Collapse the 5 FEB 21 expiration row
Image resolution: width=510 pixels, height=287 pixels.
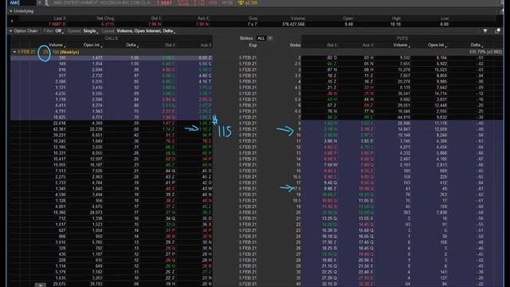(x=14, y=52)
